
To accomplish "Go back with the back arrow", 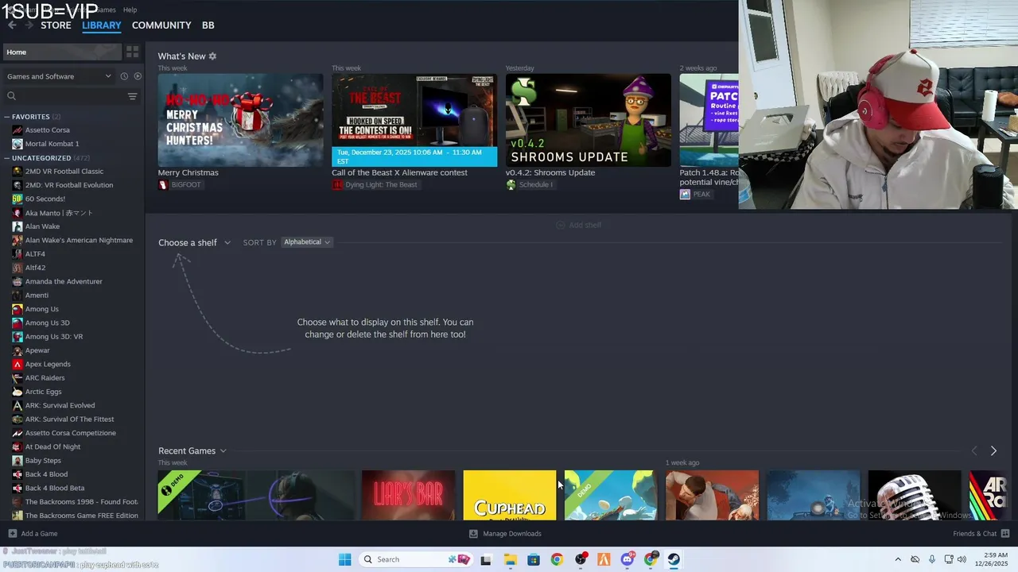I will 11,25.
